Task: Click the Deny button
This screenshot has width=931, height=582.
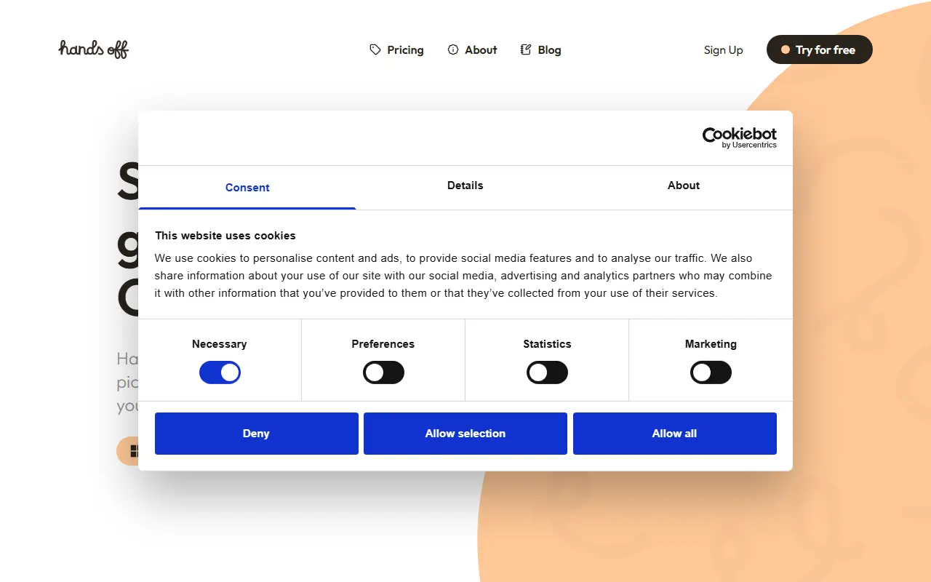Action: point(257,434)
